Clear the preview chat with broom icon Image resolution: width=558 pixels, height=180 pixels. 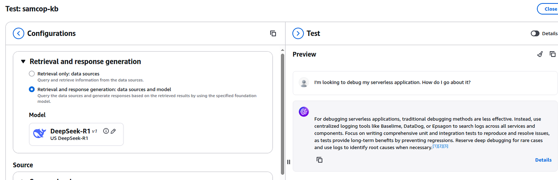[x=540, y=54]
